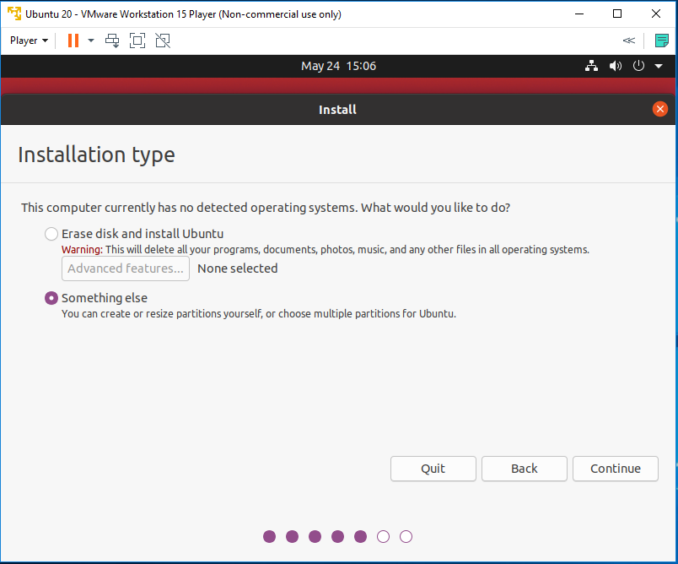Toggle Unity mode icon
The width and height of the screenshot is (678, 564).
coord(163,41)
